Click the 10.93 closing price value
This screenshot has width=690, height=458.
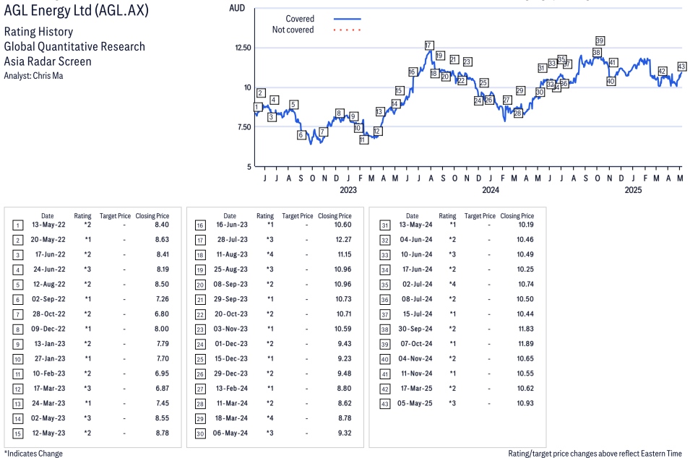525,403
